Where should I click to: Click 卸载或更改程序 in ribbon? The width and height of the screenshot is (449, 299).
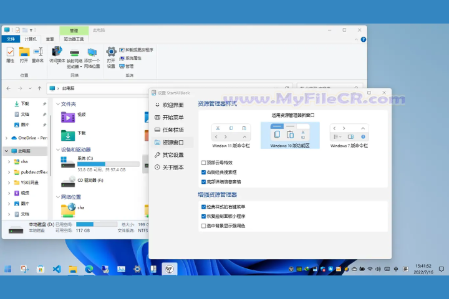point(137,50)
